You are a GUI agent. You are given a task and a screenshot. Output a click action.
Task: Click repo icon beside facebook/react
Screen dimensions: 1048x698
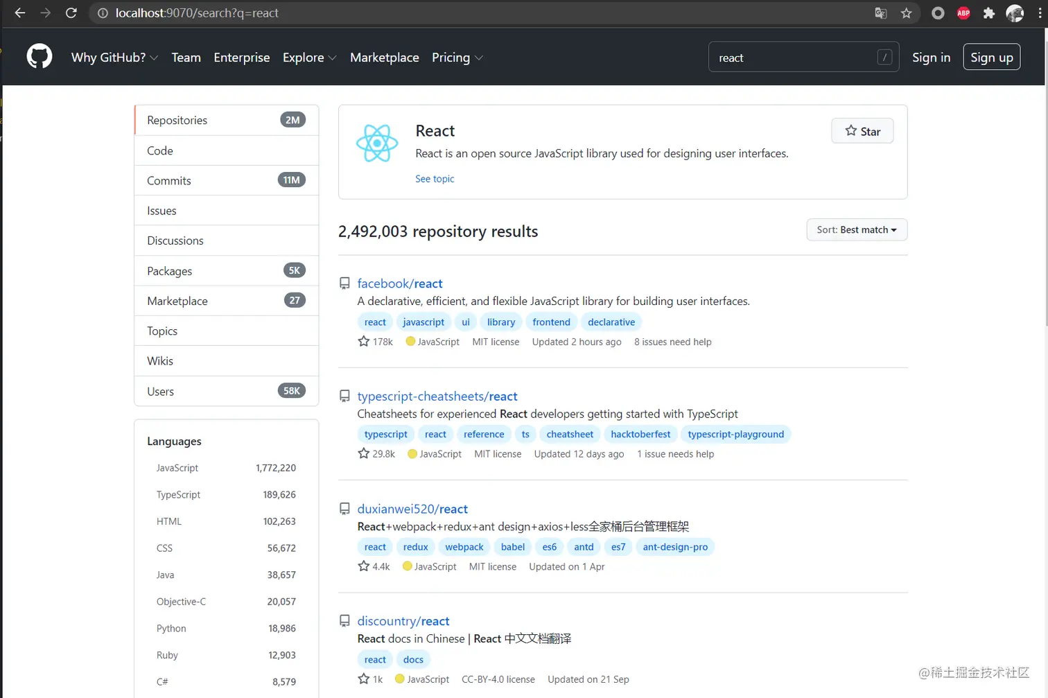pos(344,283)
